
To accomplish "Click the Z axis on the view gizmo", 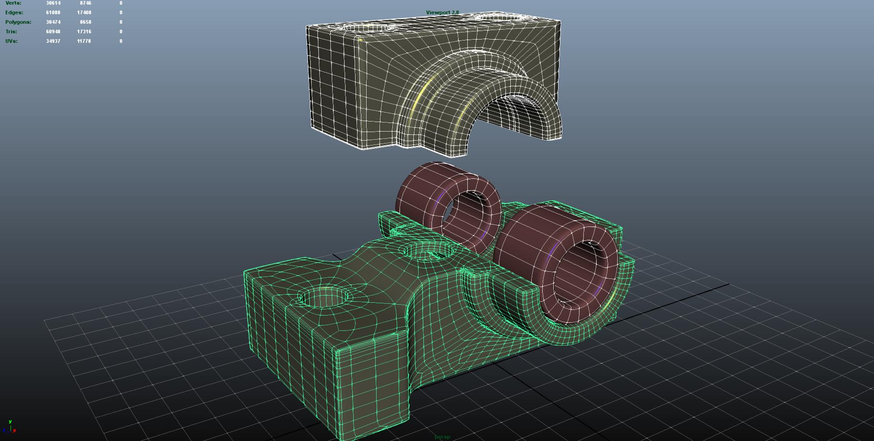I will (x=4, y=430).
